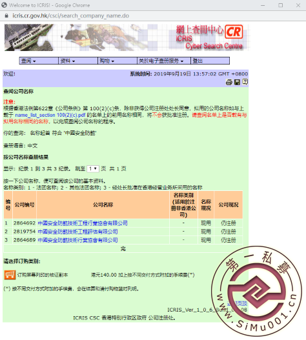Click the globe icon in title bar

tap(4, 5)
